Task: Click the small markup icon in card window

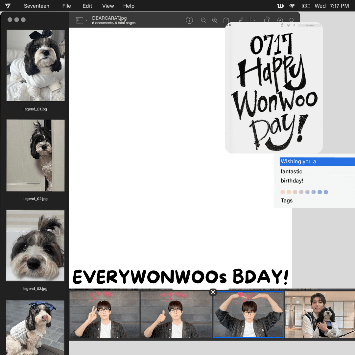Action: coord(289,25)
